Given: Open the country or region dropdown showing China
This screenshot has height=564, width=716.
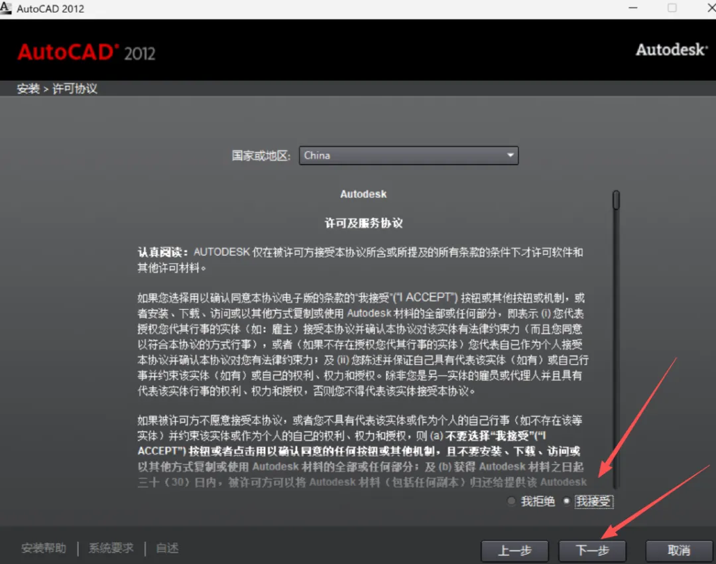Looking at the screenshot, I should point(408,155).
